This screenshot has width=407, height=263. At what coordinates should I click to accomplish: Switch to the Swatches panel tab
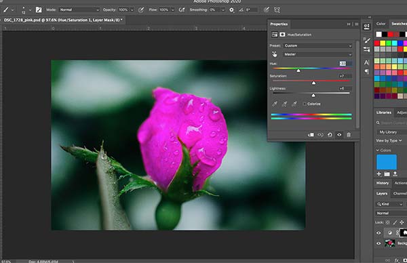[x=398, y=24]
